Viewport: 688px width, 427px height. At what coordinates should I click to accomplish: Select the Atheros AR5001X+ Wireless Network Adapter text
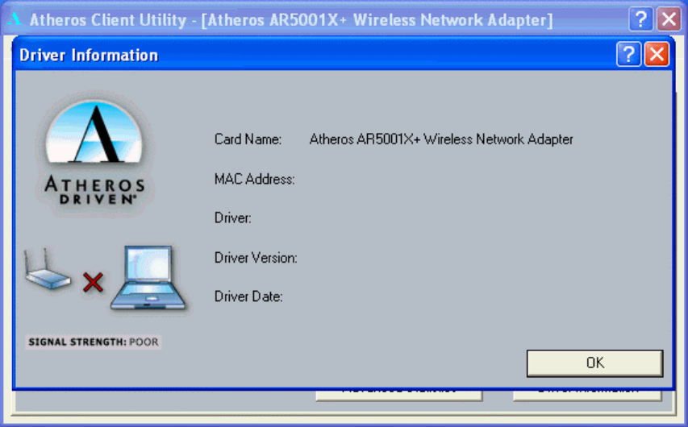441,139
